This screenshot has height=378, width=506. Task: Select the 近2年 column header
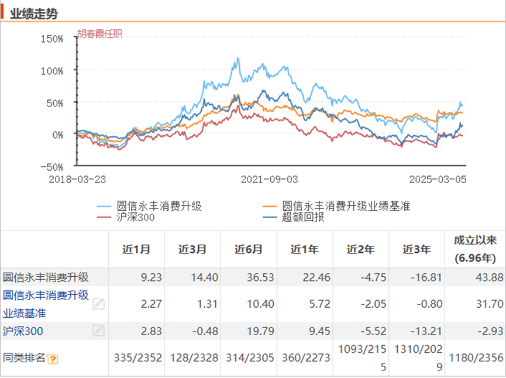[x=361, y=249]
